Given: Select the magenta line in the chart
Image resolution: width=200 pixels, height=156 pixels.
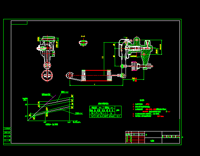Looking at the screenshot, I should coord(51,100).
